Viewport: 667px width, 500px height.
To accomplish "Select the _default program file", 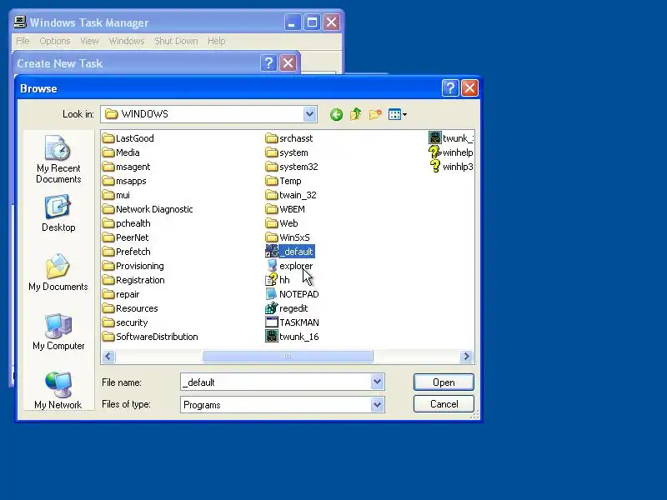I will (x=289, y=252).
